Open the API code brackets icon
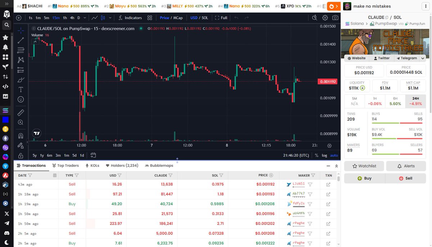 point(5,86)
